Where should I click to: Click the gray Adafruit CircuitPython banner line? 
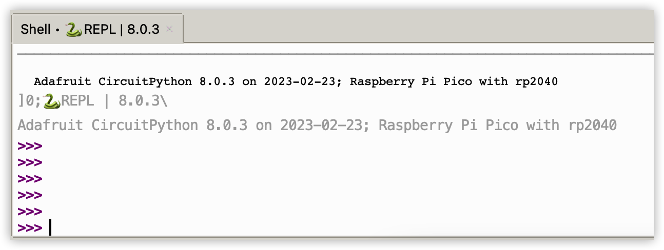pos(317,125)
